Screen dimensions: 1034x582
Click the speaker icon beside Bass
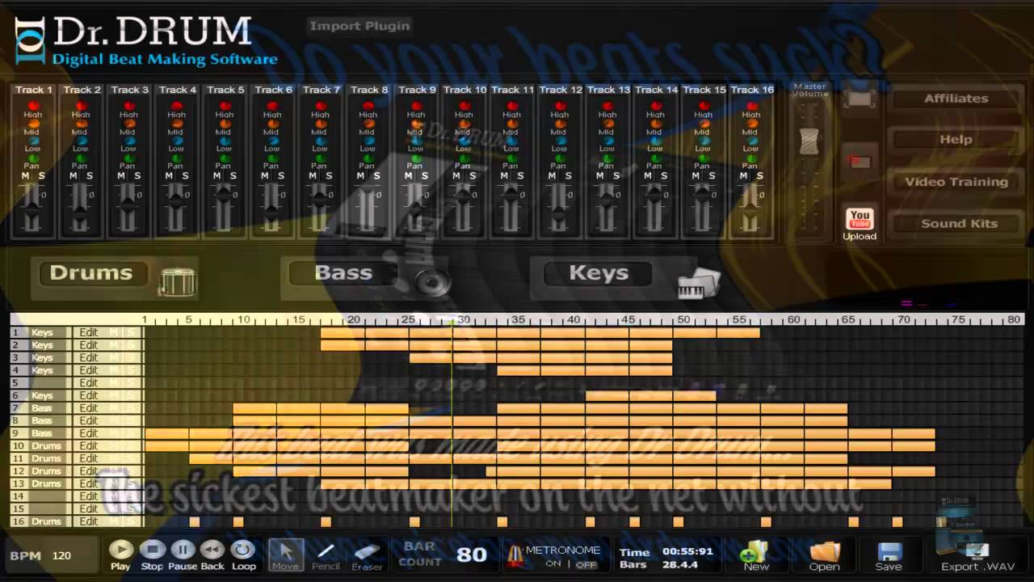point(433,281)
